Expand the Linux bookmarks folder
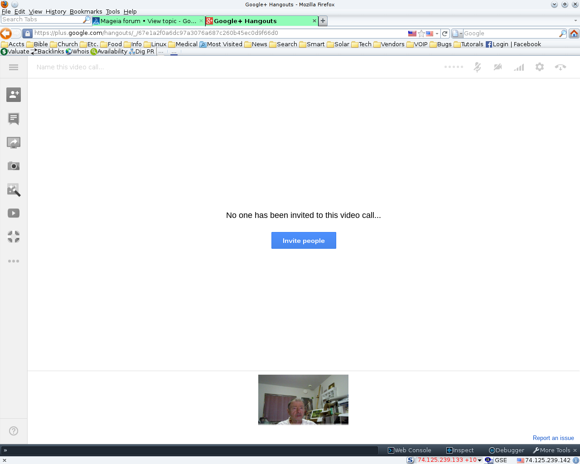 coord(155,44)
